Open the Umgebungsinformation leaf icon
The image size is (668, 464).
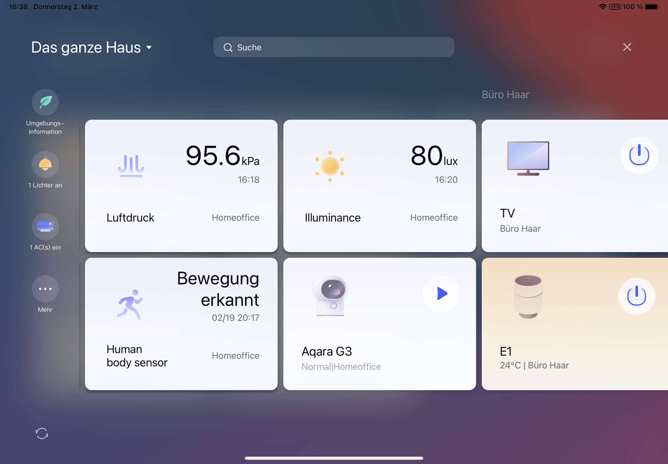[45, 102]
